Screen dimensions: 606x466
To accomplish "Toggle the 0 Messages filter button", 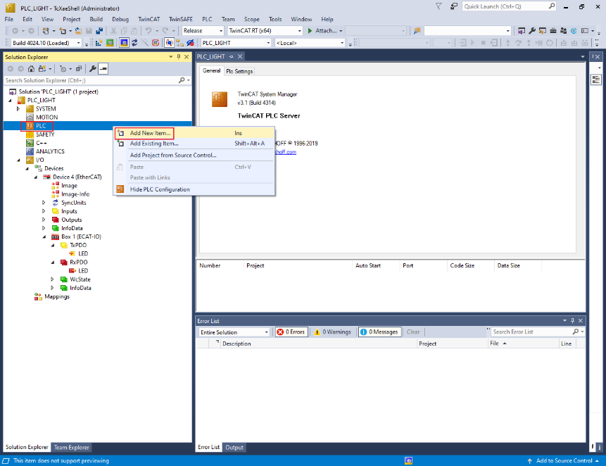I will (379, 332).
